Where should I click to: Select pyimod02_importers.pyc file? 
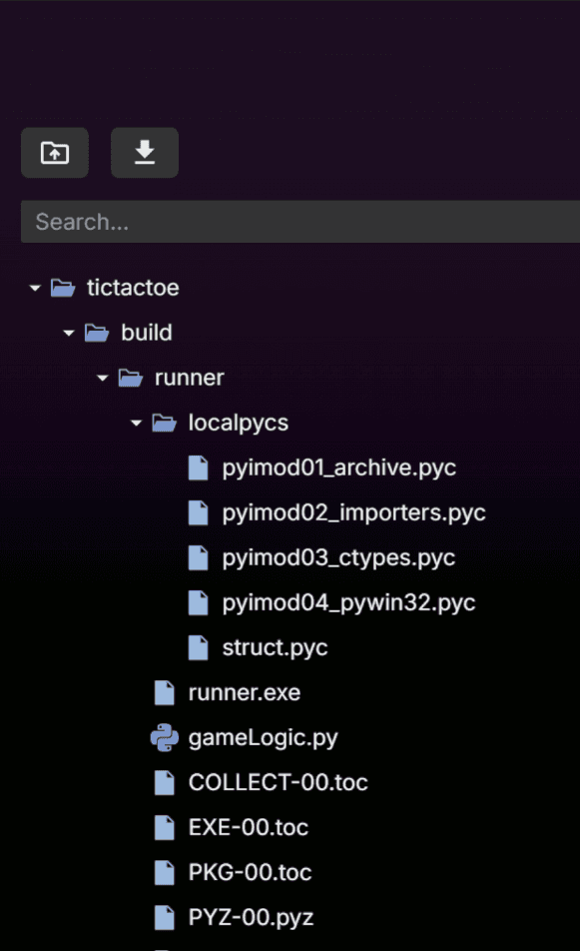(351, 512)
